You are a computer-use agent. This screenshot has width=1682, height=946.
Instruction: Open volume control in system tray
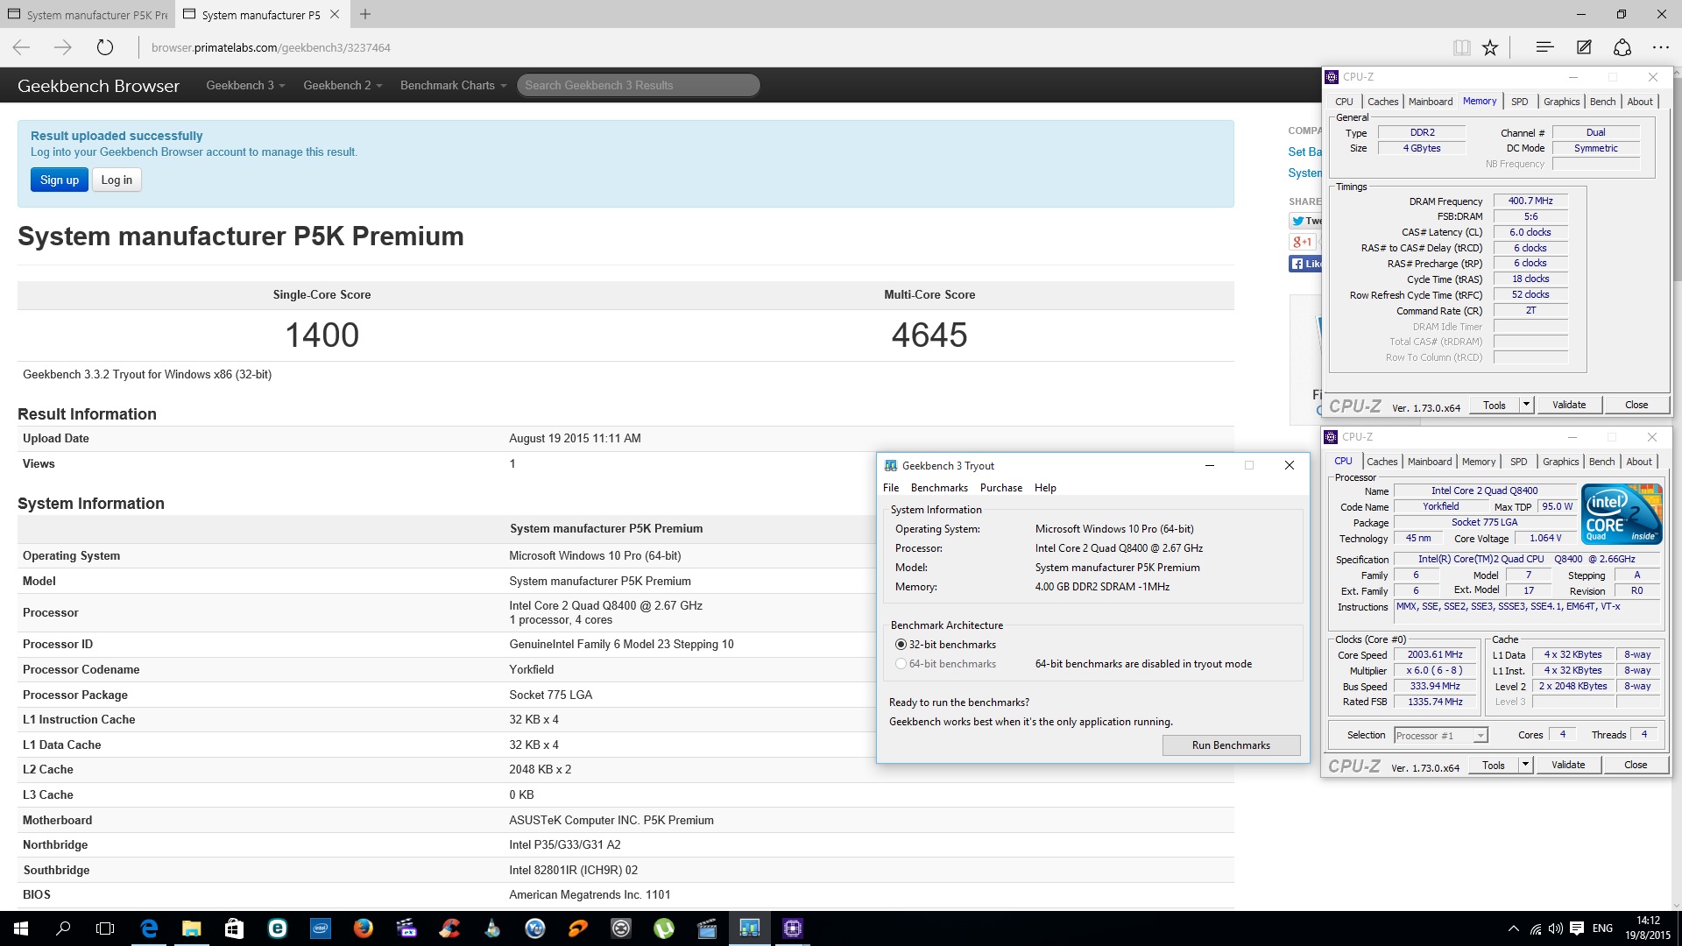click(x=1556, y=928)
